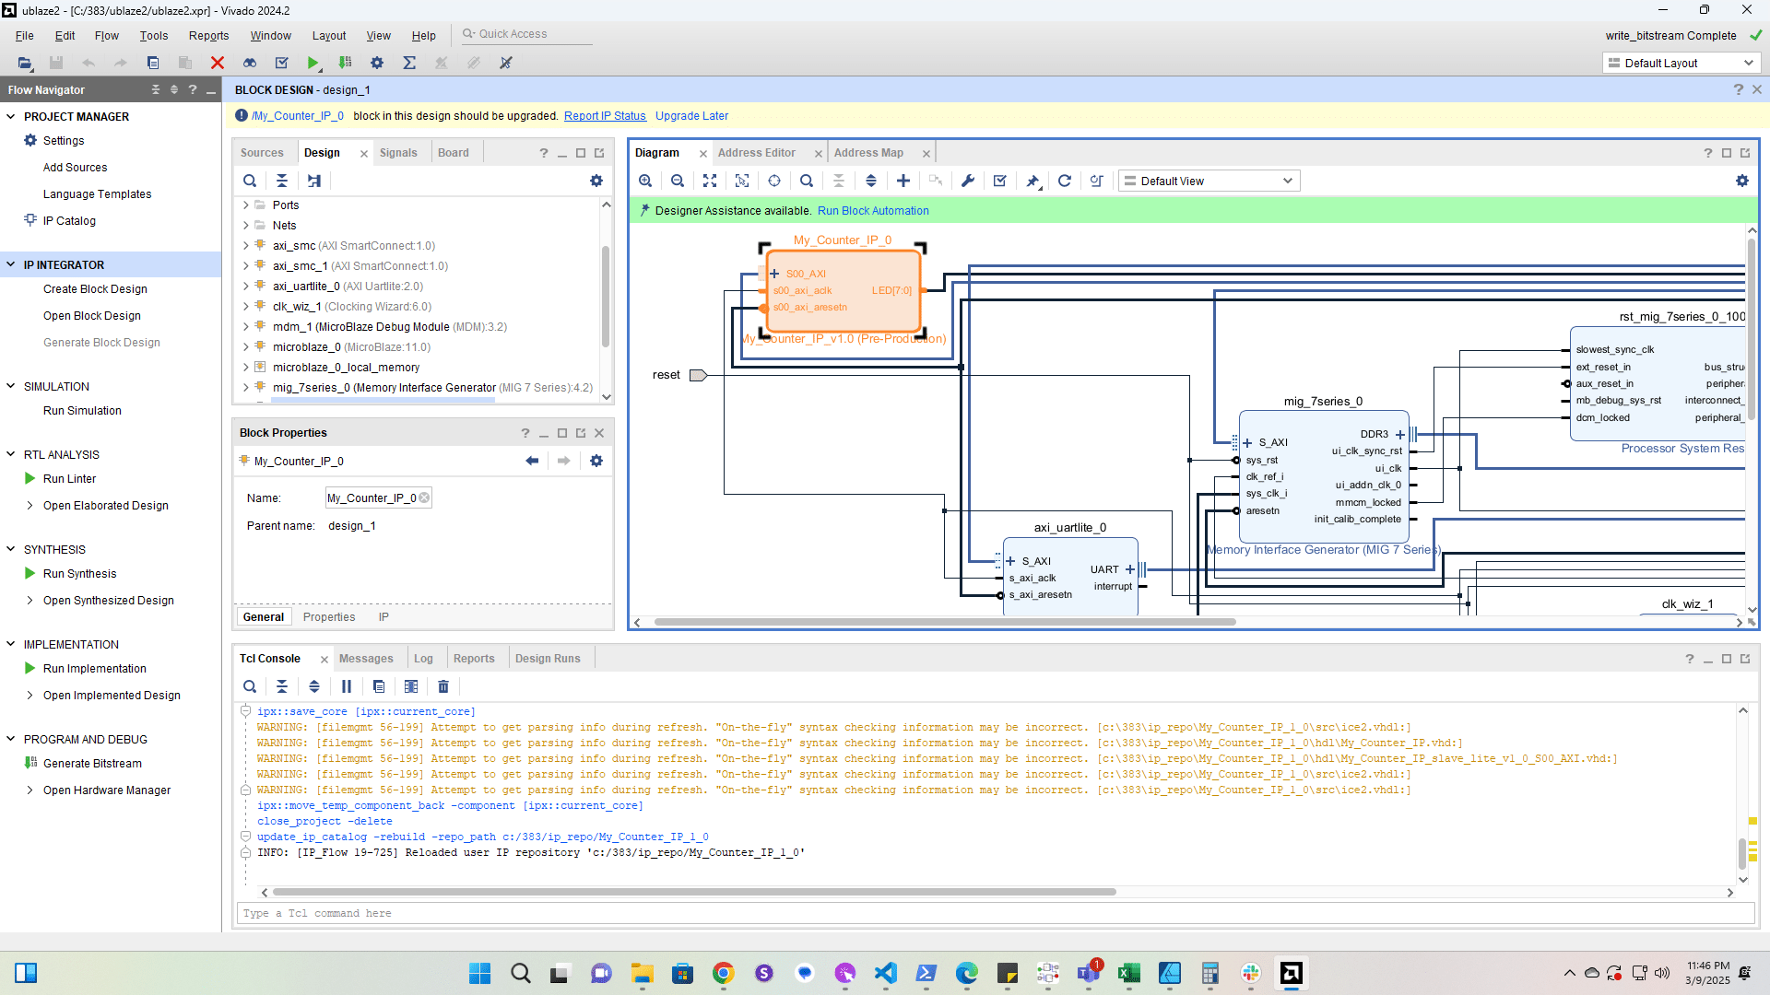Click the Run Block Automation link

click(873, 211)
